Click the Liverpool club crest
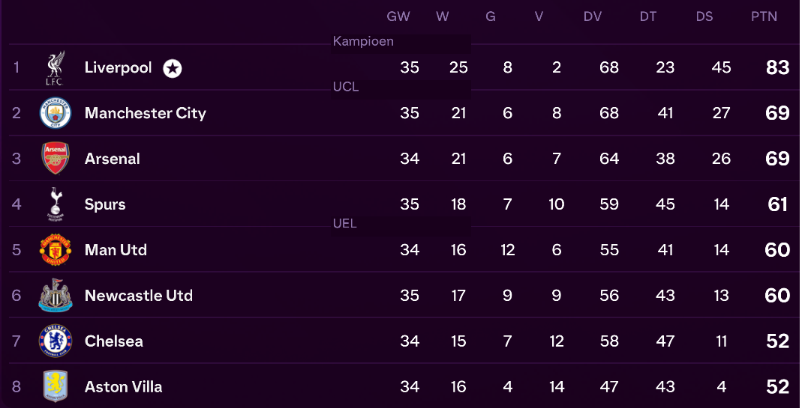Image resolution: width=802 pixels, height=408 pixels. tap(55, 68)
